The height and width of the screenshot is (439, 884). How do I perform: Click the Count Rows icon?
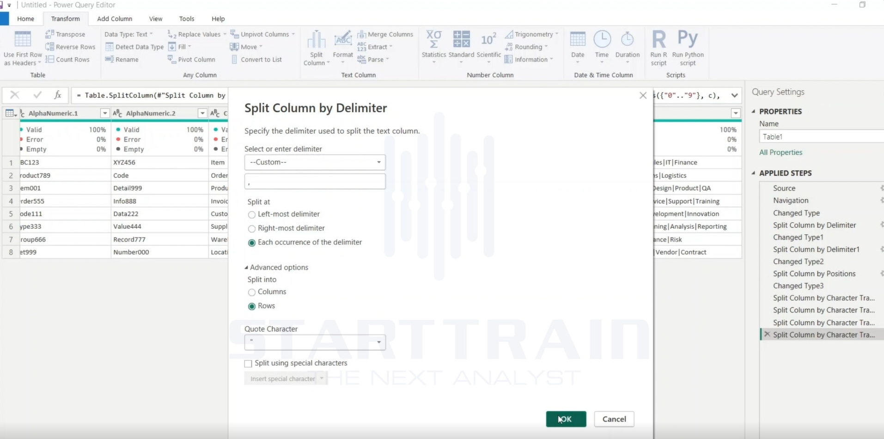coord(49,59)
